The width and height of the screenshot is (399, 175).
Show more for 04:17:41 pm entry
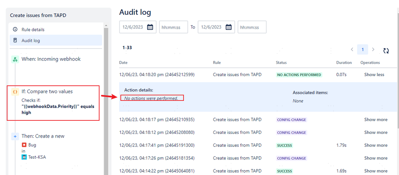click(x=376, y=146)
